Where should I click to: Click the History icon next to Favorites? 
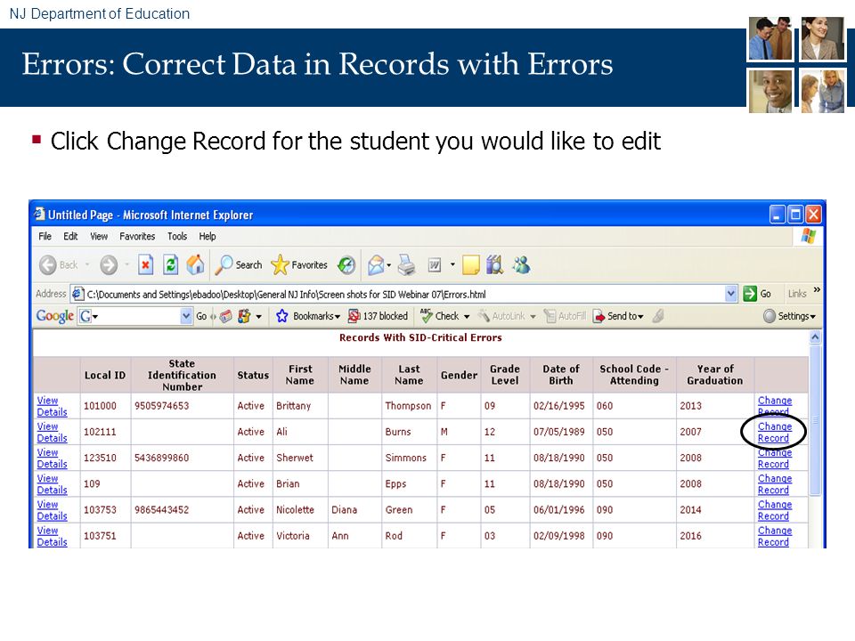[x=346, y=265]
